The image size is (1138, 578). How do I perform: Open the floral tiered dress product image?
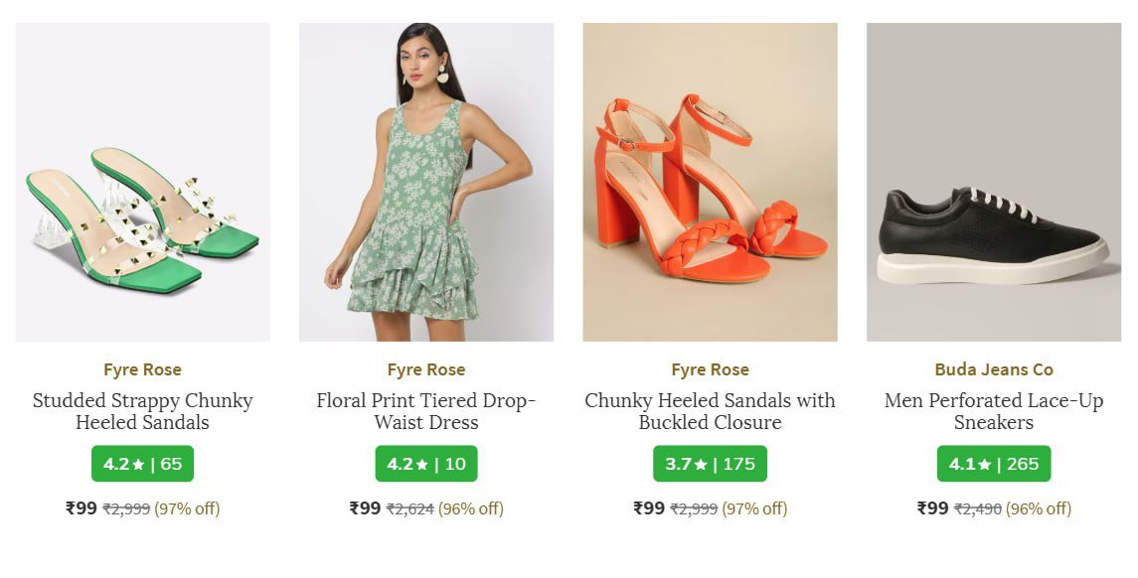pos(426,183)
